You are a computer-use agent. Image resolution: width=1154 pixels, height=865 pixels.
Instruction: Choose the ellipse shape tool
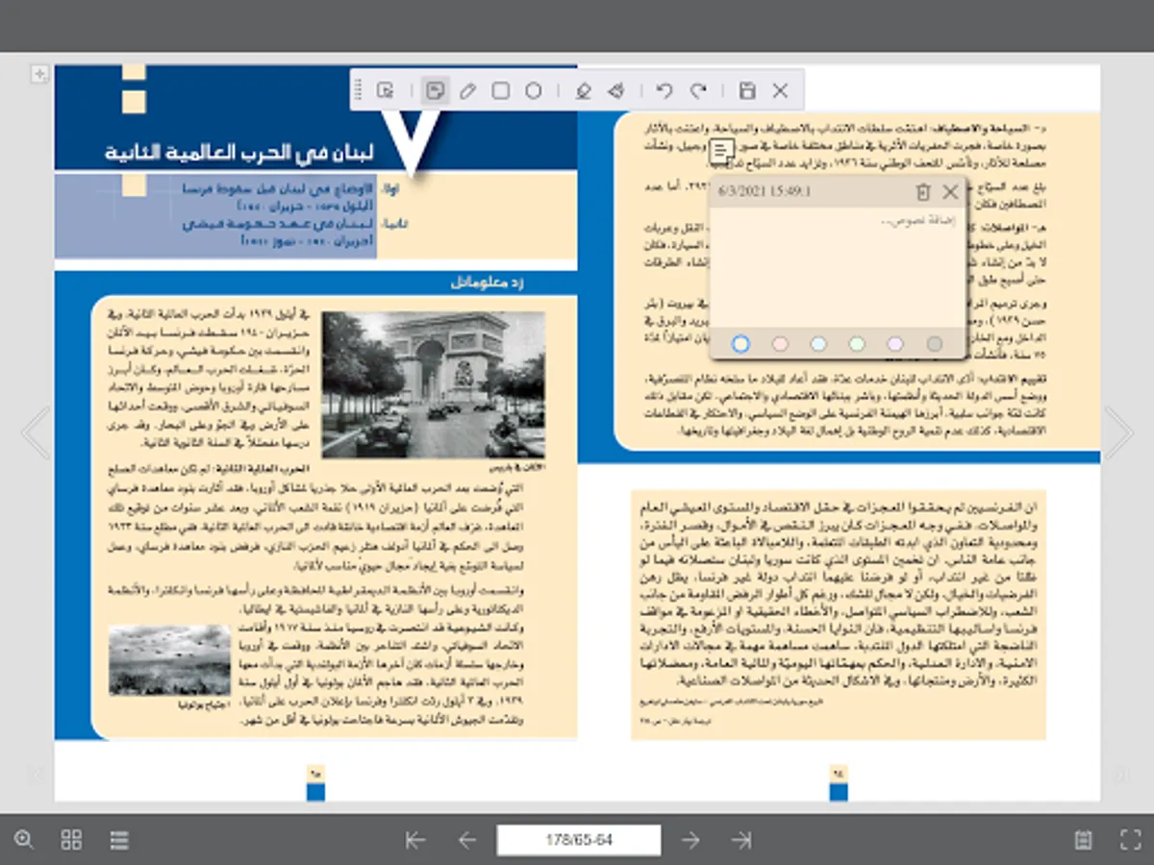(x=534, y=91)
